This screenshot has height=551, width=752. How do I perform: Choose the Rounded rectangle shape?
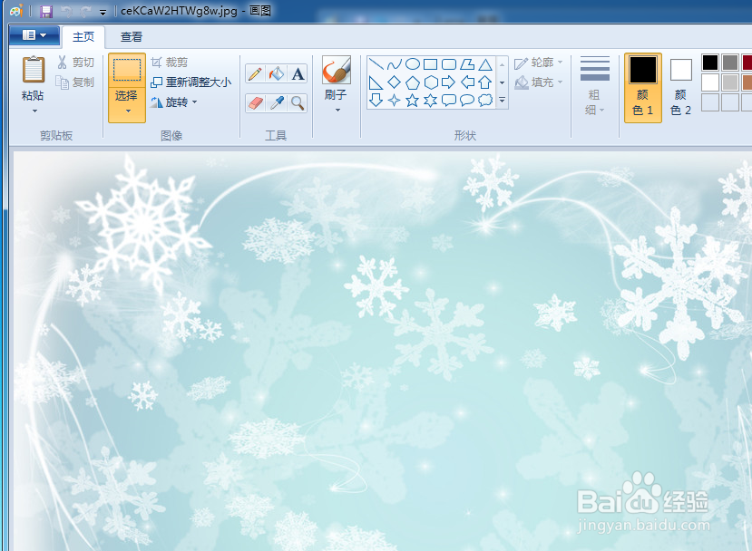tap(449, 64)
